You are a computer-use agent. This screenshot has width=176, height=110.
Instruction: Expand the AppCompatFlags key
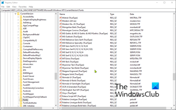[x=18, y=26]
